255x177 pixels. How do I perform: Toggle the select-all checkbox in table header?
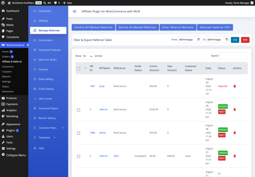(79, 69)
